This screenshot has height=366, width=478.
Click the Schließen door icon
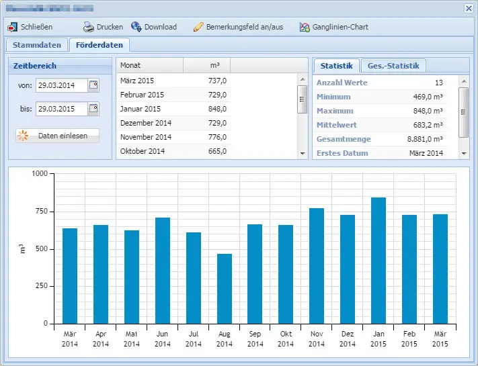click(13, 27)
